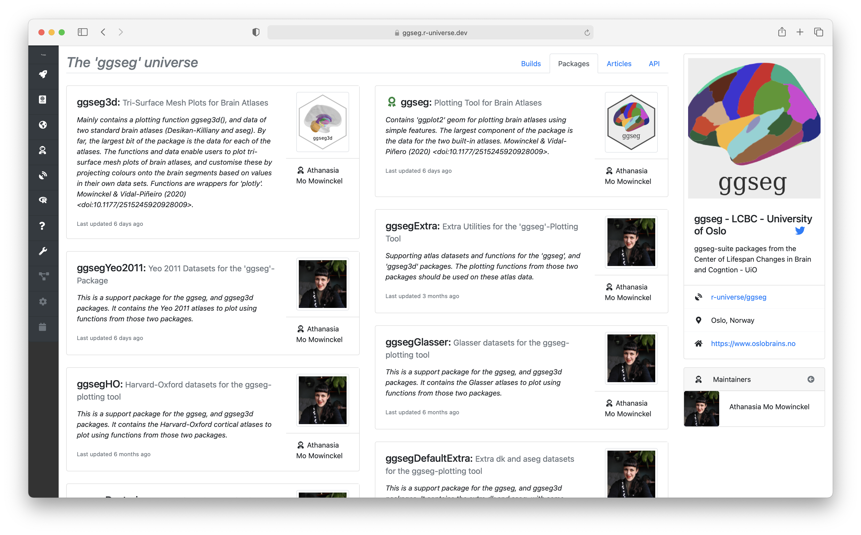This screenshot has height=535, width=861.
Task: Click the large ggseg brain logo image
Action: tap(754, 128)
